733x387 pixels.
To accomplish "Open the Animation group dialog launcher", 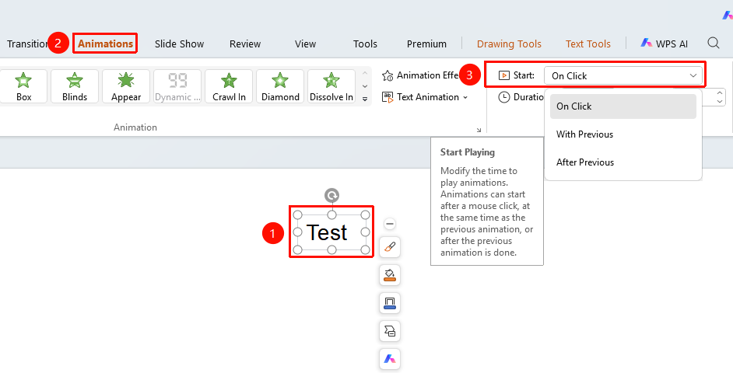I will (479, 131).
